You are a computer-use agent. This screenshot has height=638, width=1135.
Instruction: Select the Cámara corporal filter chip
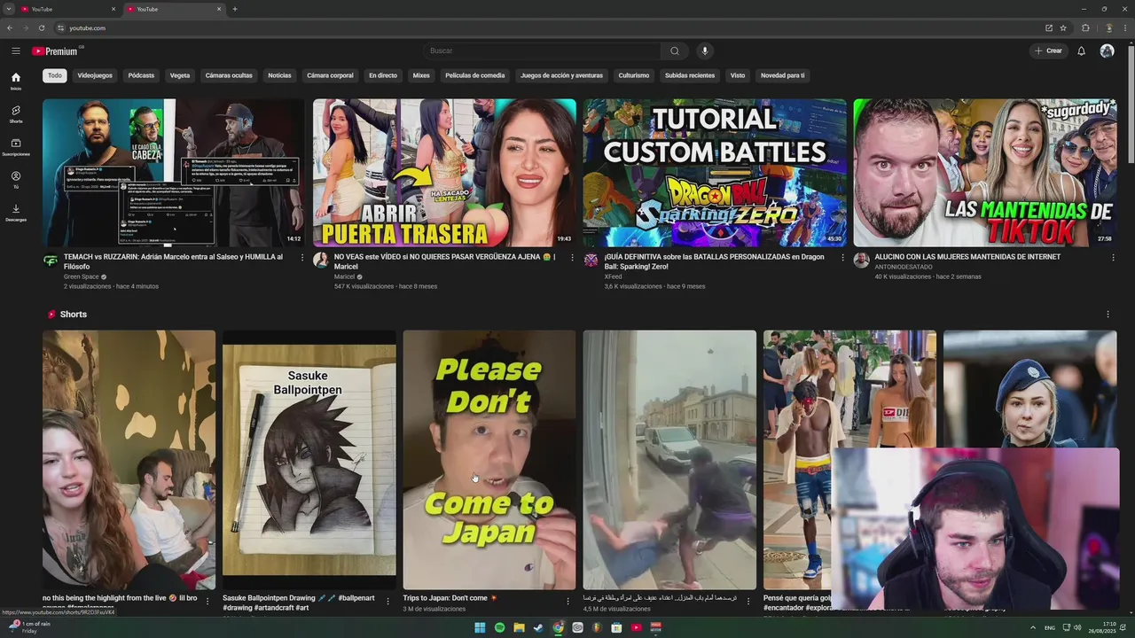coord(330,75)
